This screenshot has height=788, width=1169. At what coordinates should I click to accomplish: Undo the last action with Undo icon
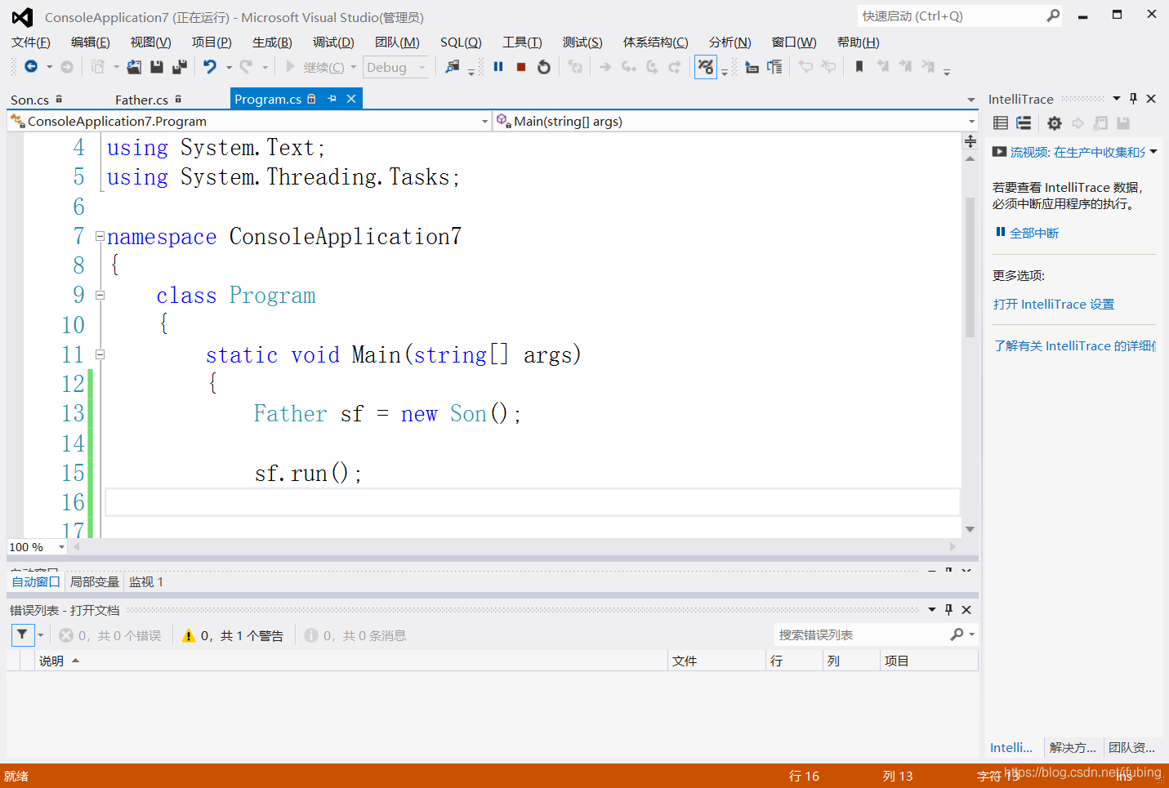[210, 67]
